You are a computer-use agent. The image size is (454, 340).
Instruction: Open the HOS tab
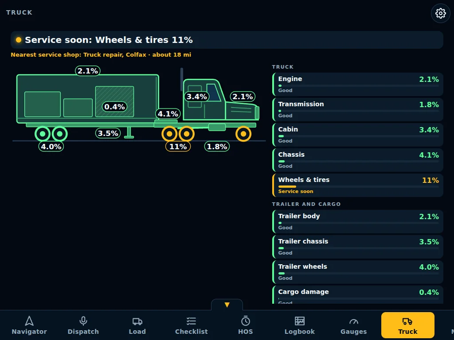246,325
